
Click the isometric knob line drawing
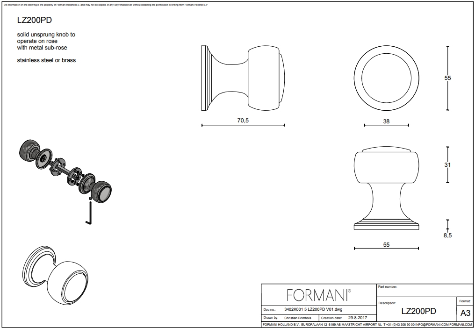pyautogui.click(x=56, y=275)
